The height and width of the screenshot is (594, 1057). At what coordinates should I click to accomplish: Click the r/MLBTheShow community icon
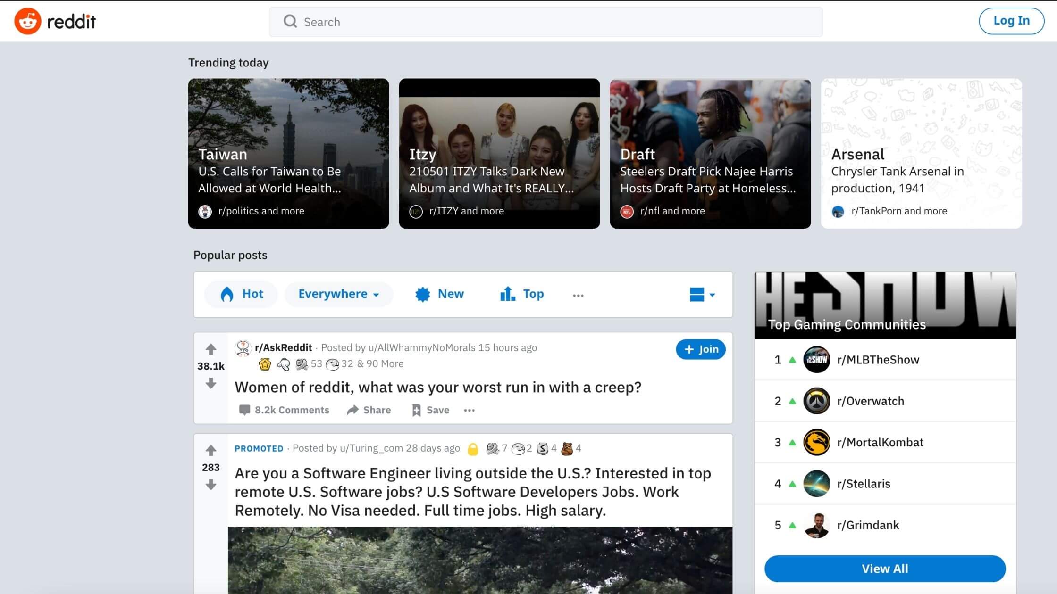pos(816,360)
